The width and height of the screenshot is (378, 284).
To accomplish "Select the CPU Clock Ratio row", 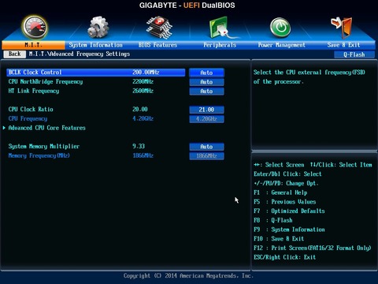I will 96,110.
